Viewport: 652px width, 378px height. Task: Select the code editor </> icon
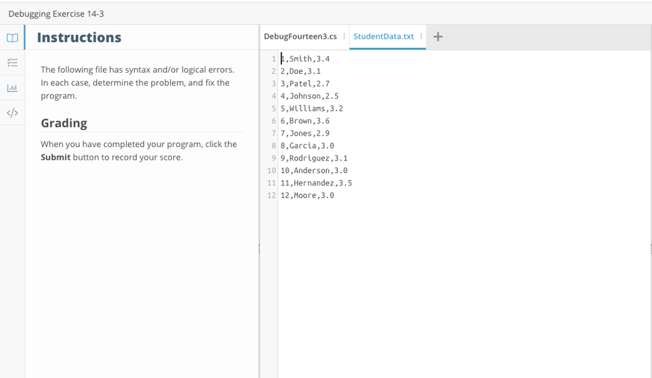12,112
